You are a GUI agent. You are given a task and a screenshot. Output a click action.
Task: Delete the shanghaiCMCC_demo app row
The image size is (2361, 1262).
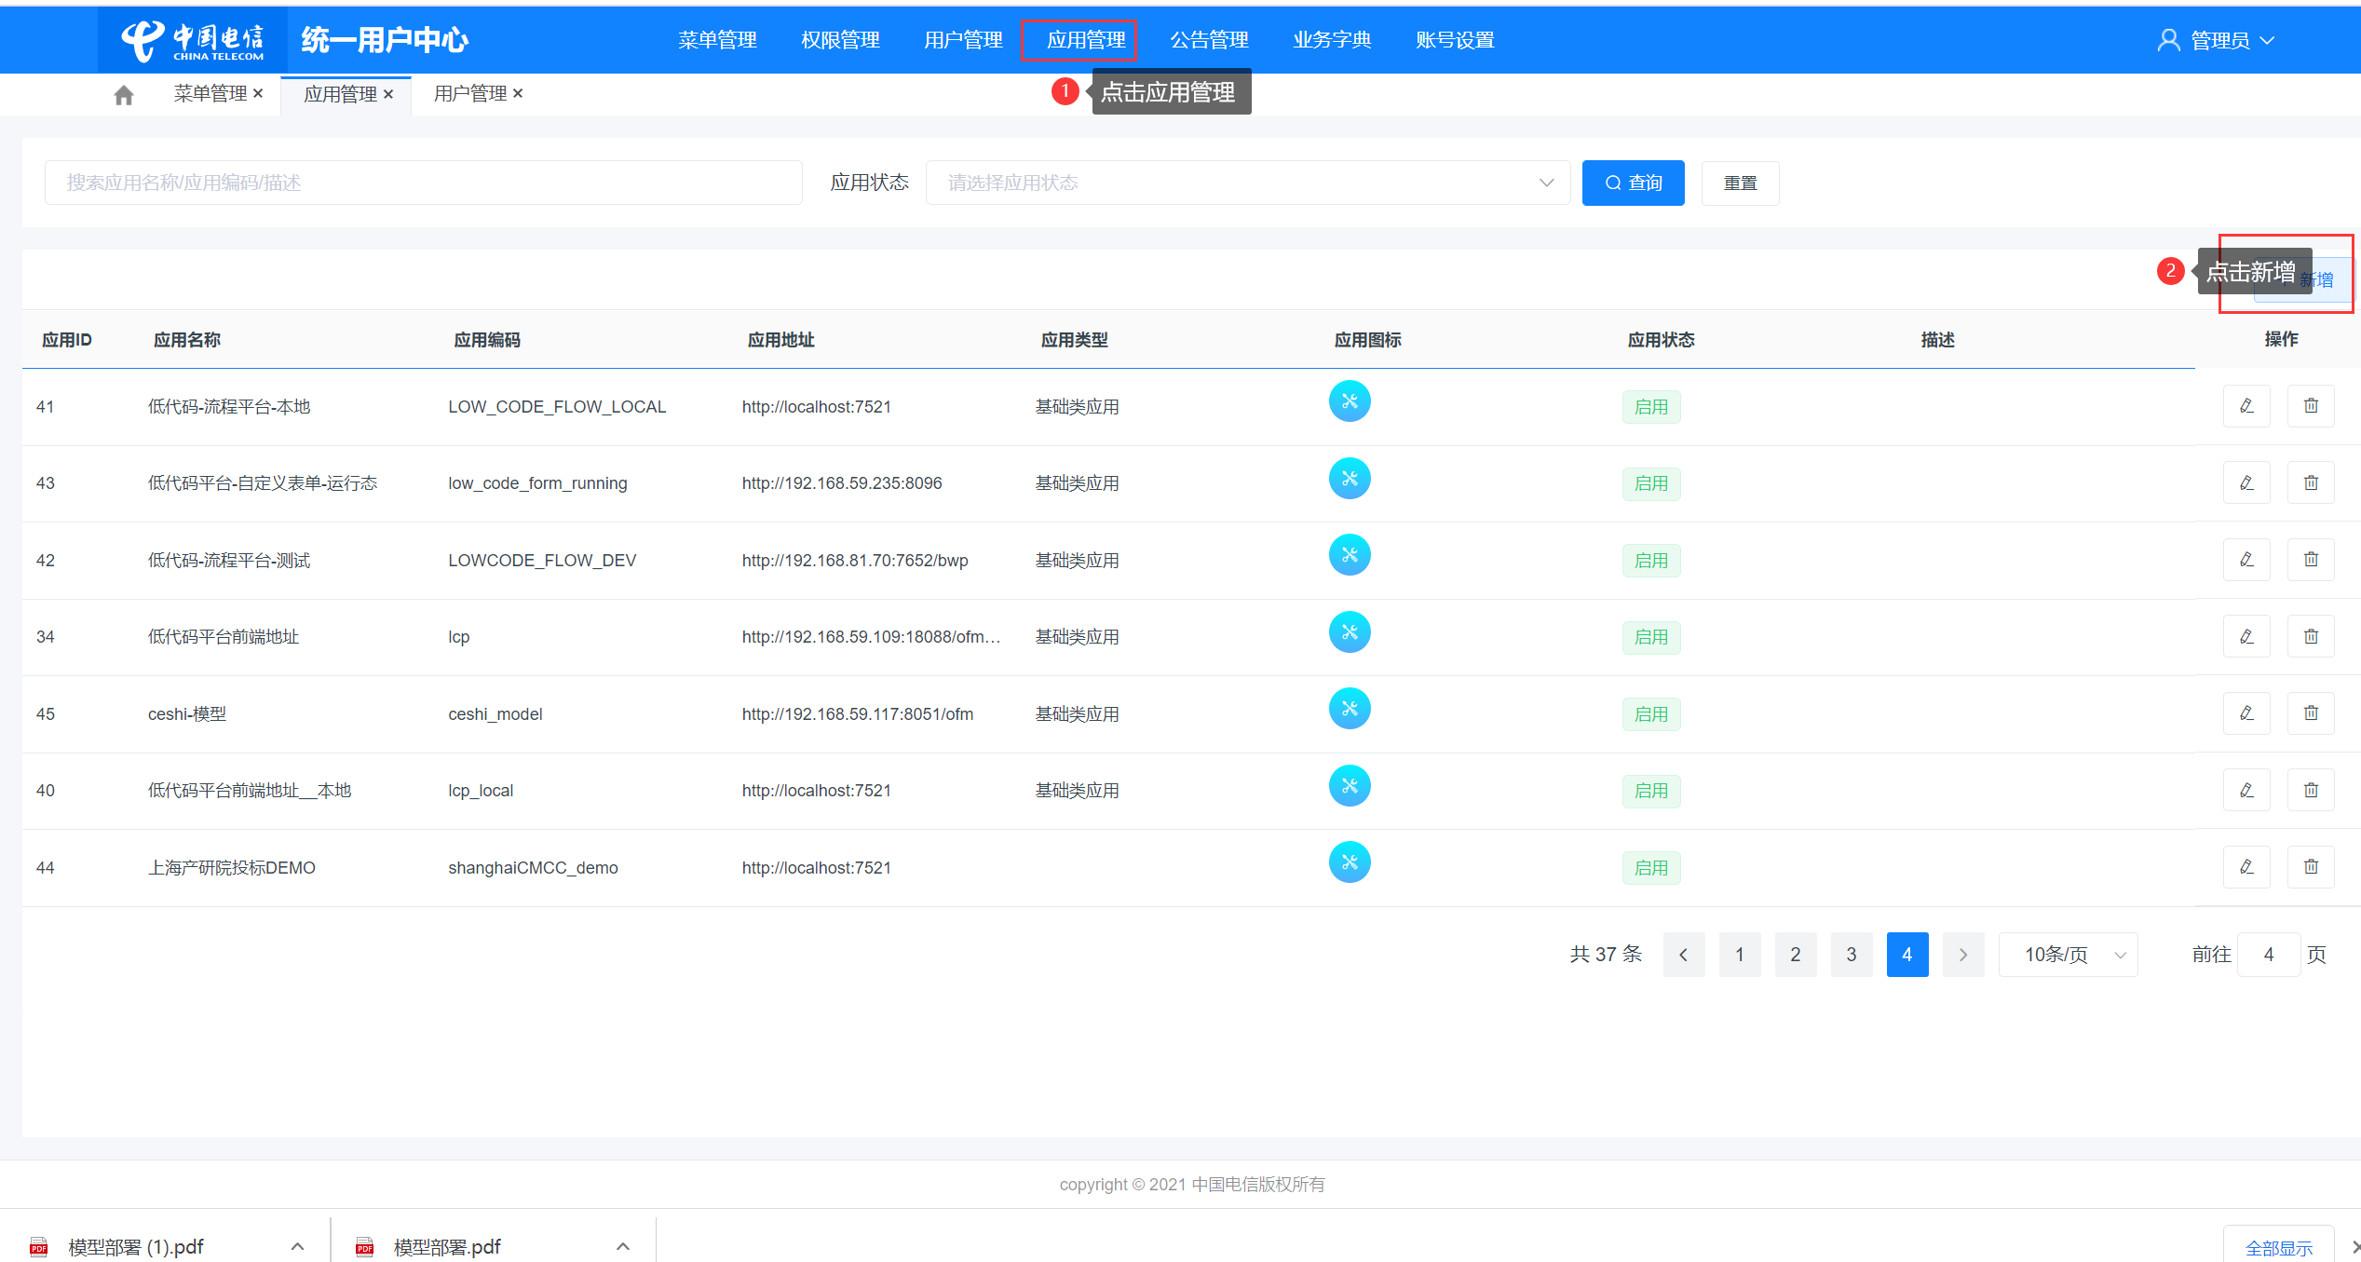point(2311,867)
